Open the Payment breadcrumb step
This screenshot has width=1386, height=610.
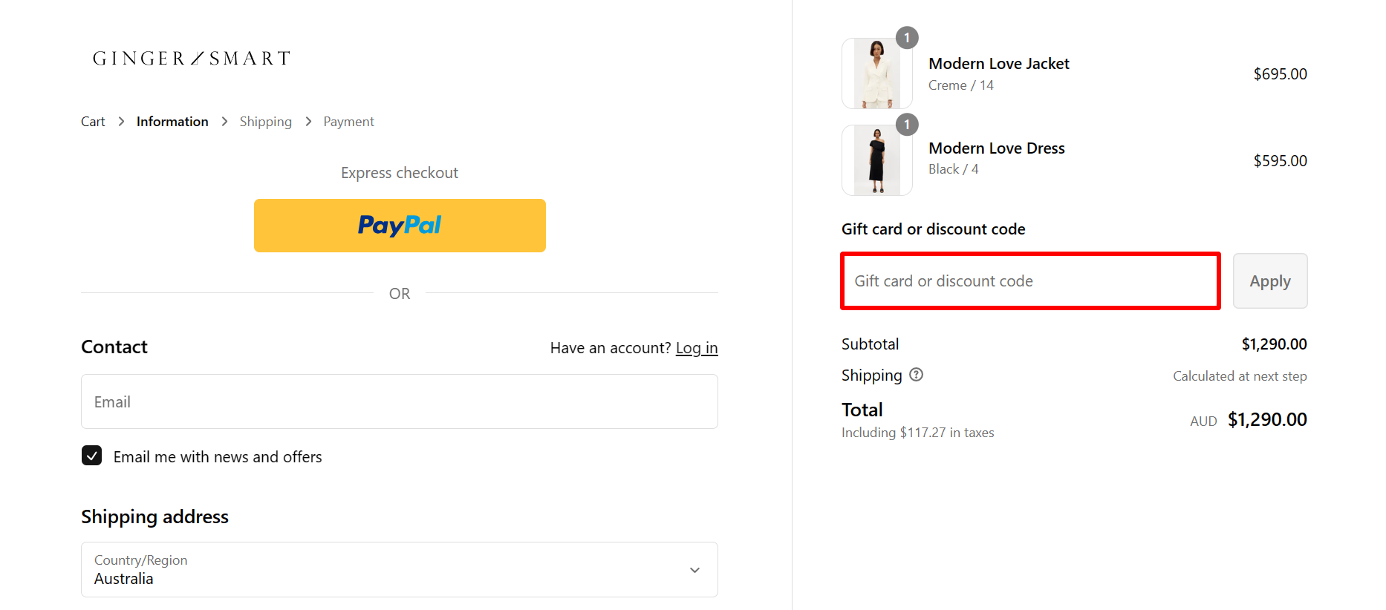[x=348, y=121]
